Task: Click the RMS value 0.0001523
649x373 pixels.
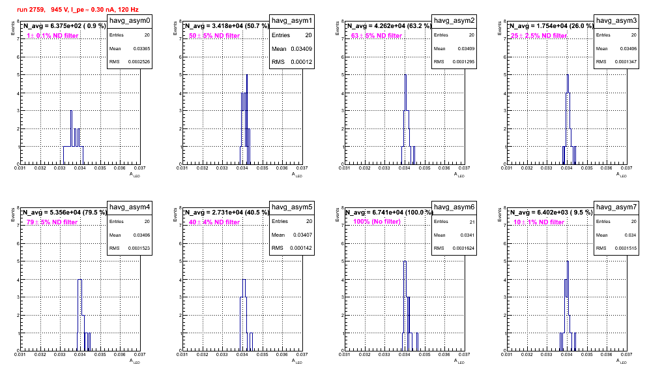Action: (139, 248)
